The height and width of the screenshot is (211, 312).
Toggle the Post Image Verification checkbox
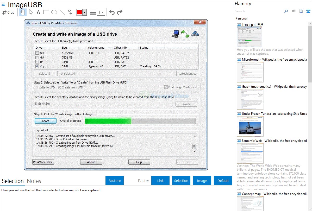point(166,87)
